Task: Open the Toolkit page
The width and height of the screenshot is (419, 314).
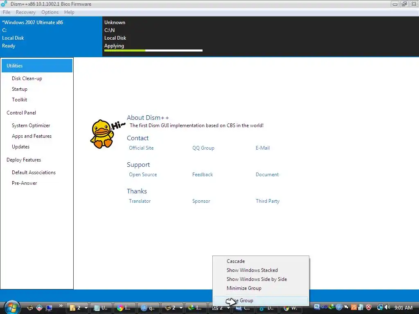Action: [19, 100]
